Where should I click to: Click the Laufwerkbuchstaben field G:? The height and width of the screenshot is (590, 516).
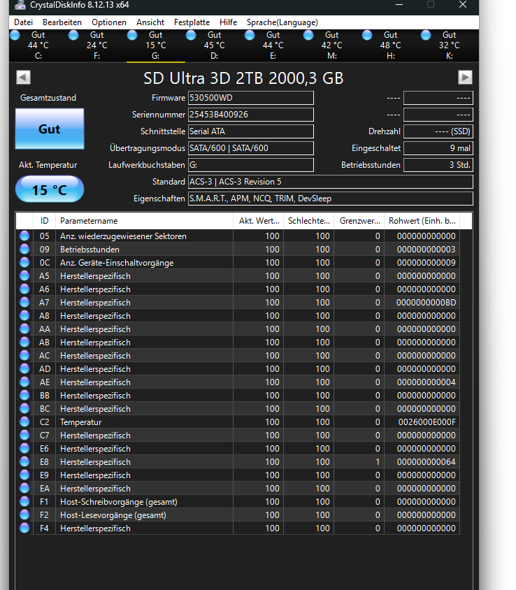pos(251,165)
